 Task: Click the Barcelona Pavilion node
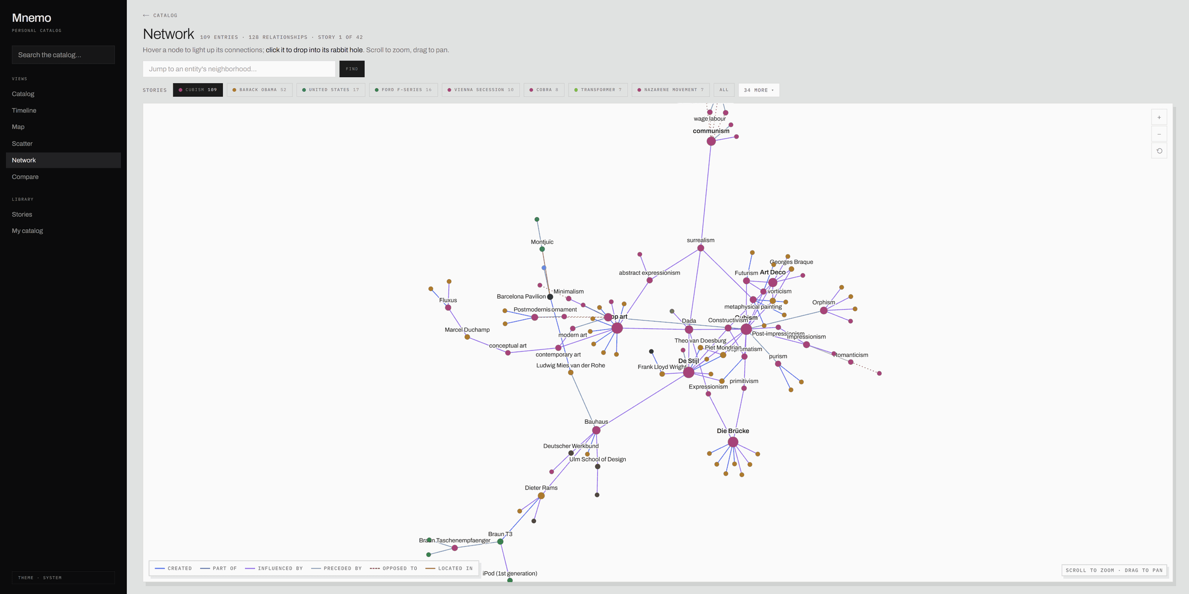pos(550,297)
